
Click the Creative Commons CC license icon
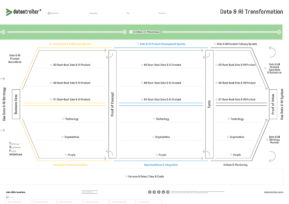150,192
